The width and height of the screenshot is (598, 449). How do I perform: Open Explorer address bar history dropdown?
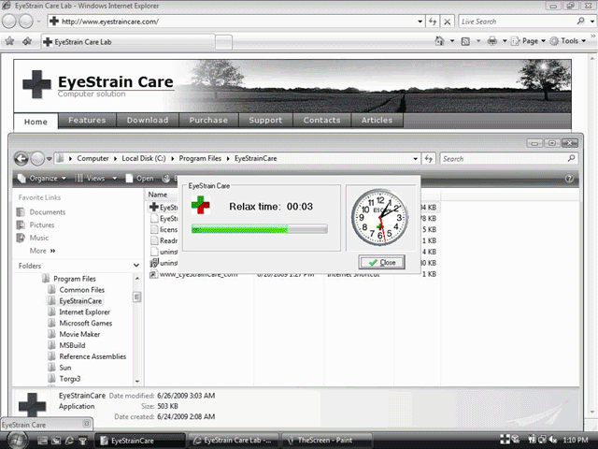[x=415, y=158]
